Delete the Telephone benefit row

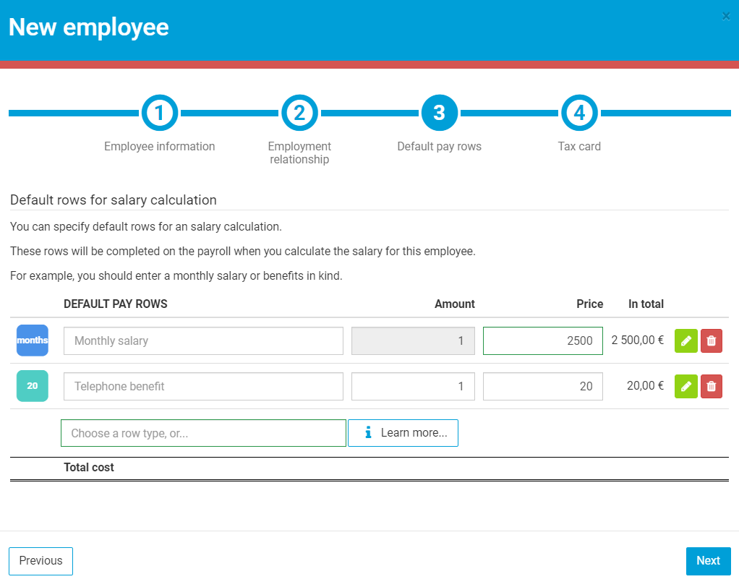click(712, 386)
